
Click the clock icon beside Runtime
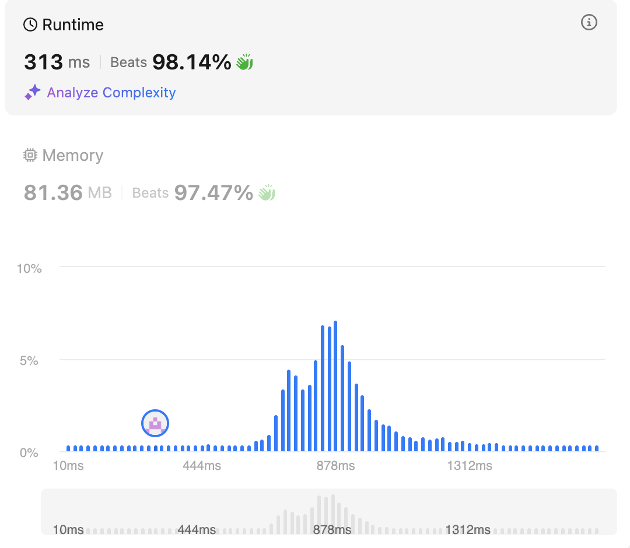click(x=30, y=25)
